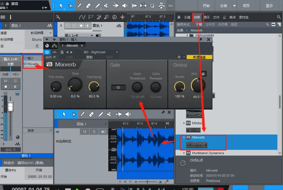
Task: Pin the plugin window
Action: pos(201,40)
